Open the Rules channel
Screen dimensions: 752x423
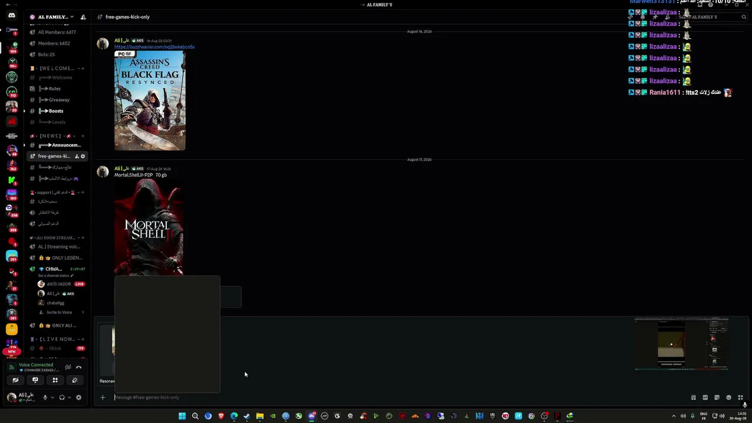(x=57, y=89)
